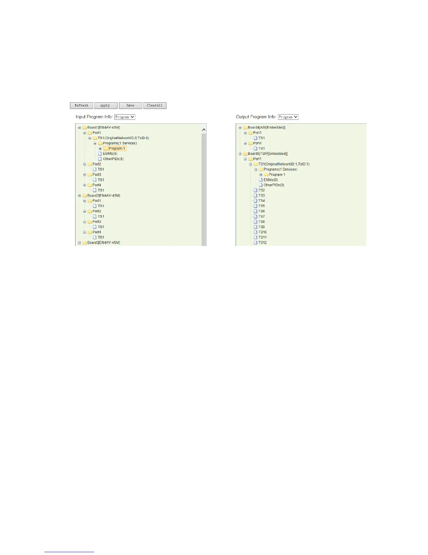Click Port3 folder icon under Board1
Viewport: 428px width, 555px height.
pos(90,174)
